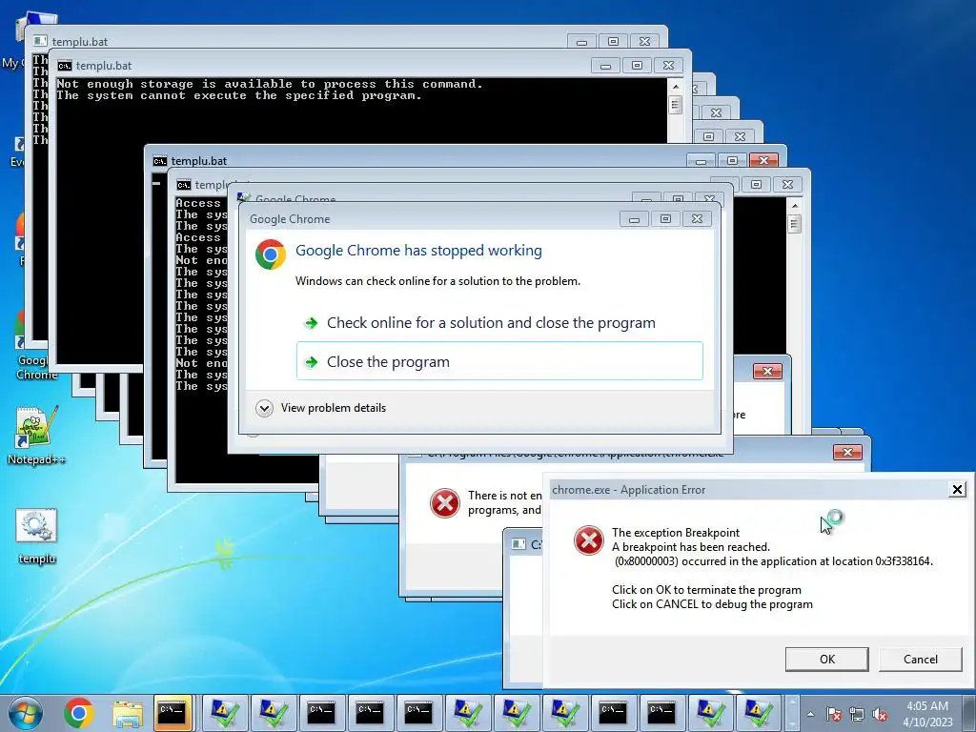Launch pinned Google Chrome from the taskbar
Image resolution: width=976 pixels, height=732 pixels.
(78, 713)
